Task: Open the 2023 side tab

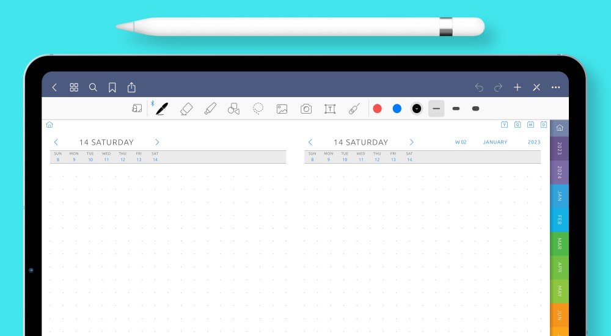Action: click(560, 148)
